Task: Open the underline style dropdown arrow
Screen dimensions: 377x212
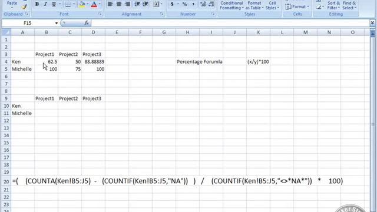Action: pyautogui.click(x=60, y=4)
